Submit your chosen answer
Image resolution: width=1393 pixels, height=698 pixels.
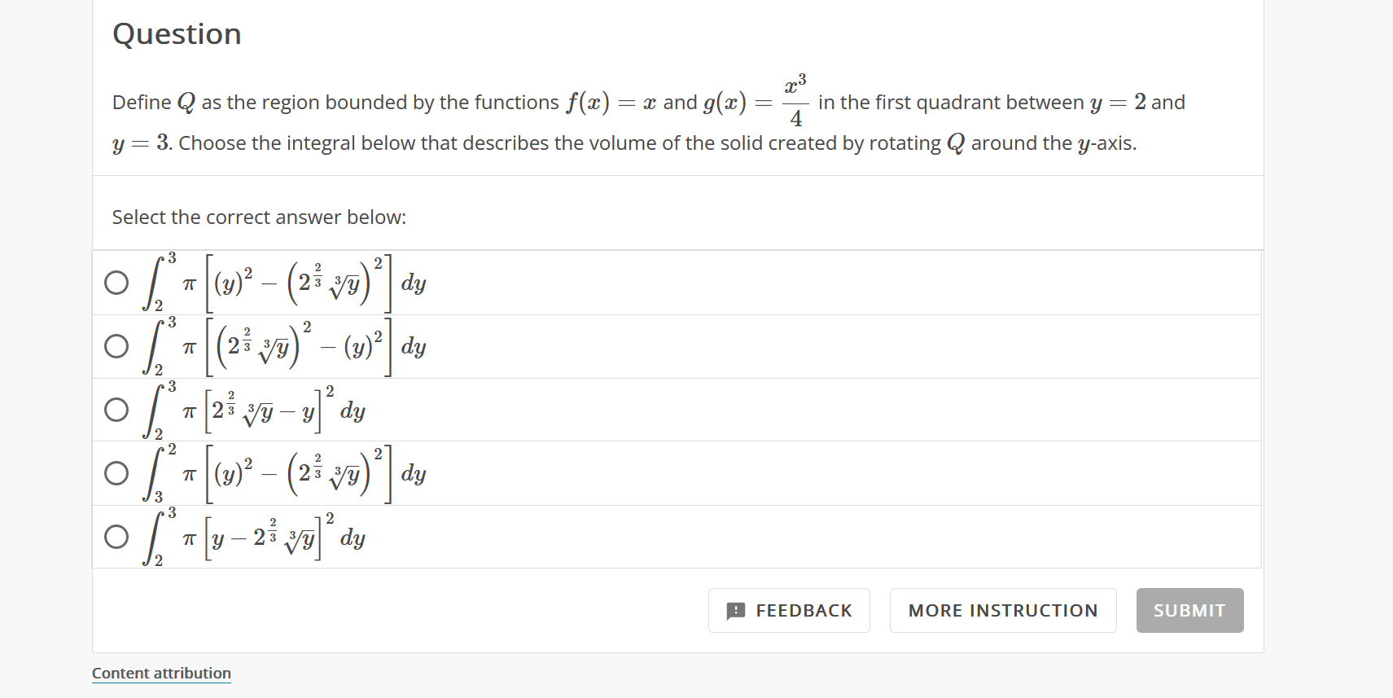(1189, 610)
